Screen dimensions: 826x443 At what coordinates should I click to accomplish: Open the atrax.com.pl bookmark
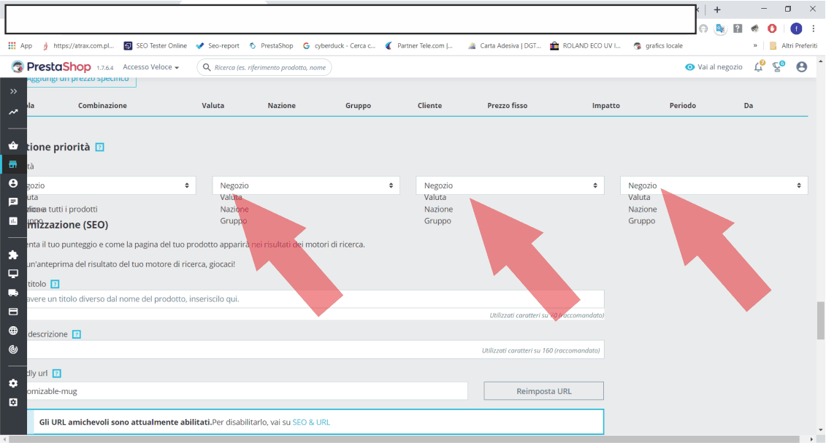pyautogui.click(x=77, y=46)
